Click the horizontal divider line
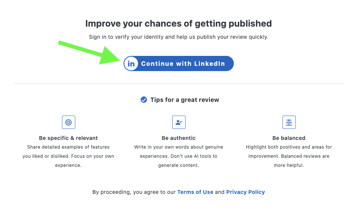The image size is (357, 211). point(178,83)
